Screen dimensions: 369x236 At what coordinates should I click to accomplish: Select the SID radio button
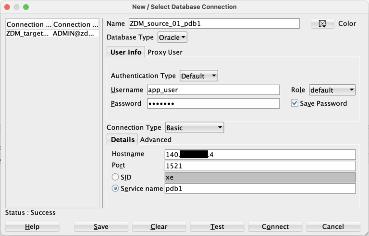pos(115,177)
